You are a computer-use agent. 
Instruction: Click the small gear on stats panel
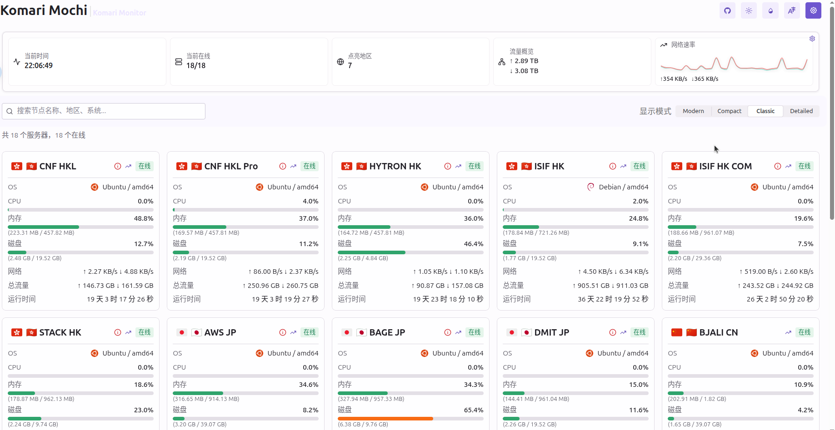pyautogui.click(x=812, y=39)
